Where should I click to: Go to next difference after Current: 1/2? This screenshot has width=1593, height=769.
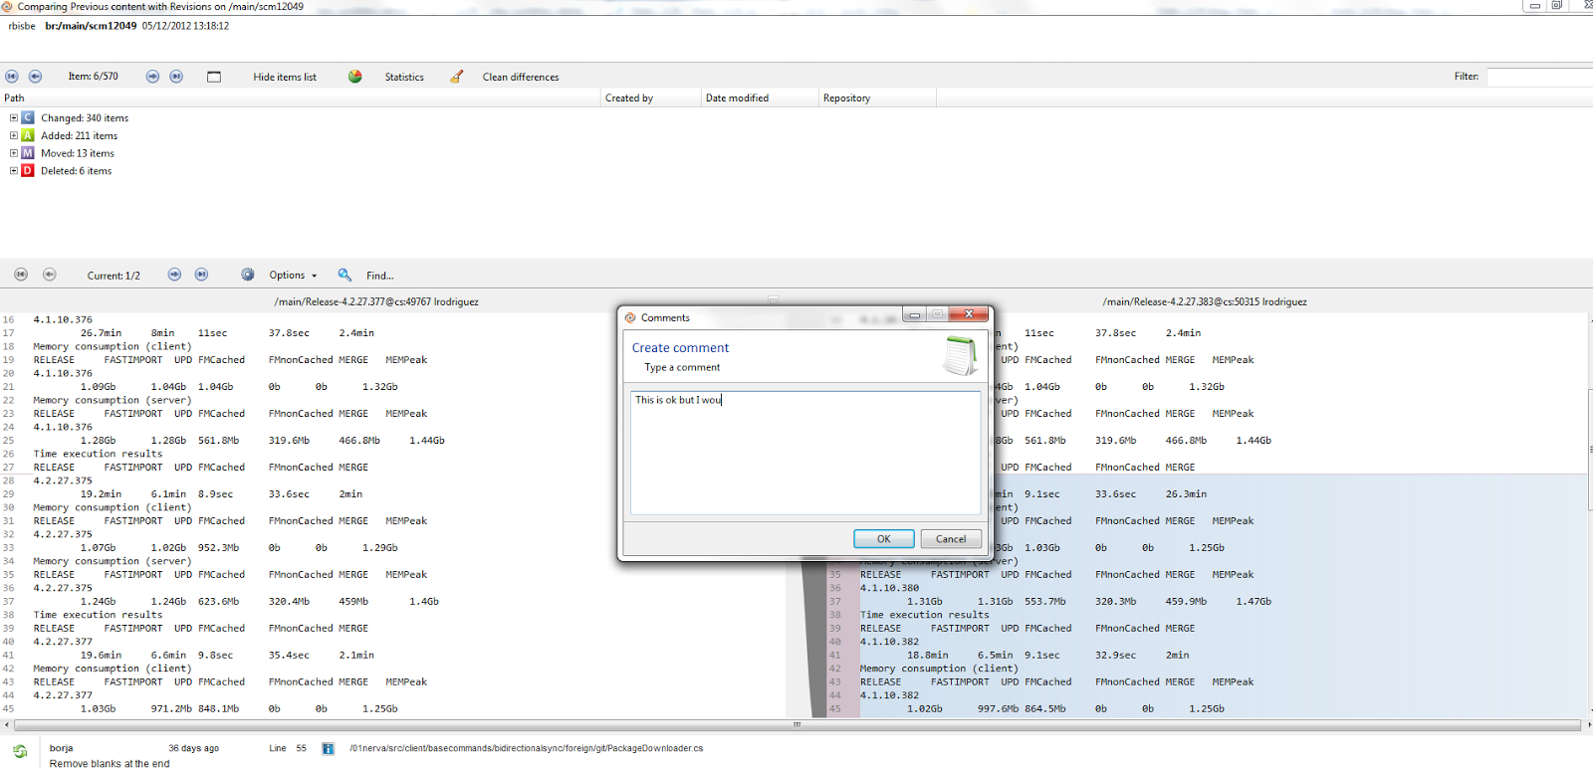pyautogui.click(x=174, y=275)
